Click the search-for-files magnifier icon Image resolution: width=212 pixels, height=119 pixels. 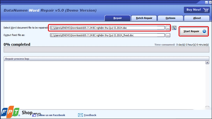174,28
